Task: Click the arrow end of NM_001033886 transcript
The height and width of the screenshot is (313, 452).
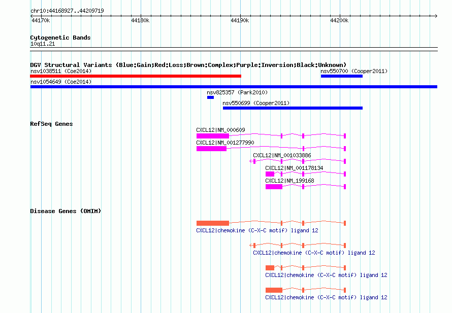Action: 251,161
